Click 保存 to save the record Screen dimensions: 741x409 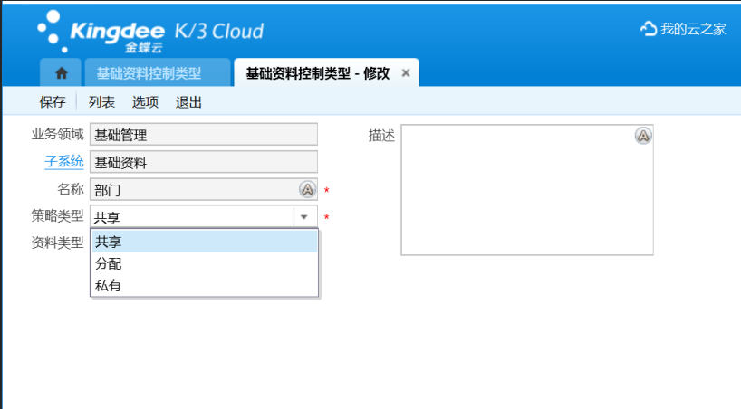(53, 102)
